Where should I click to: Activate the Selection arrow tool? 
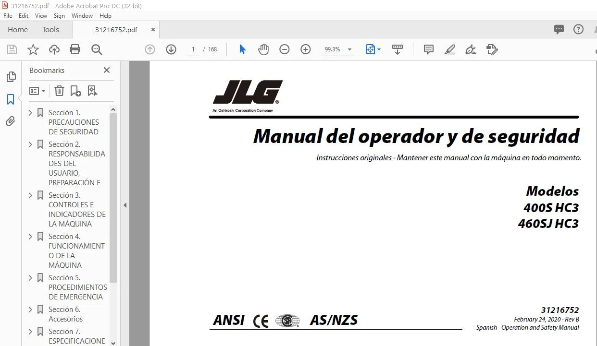[242, 49]
